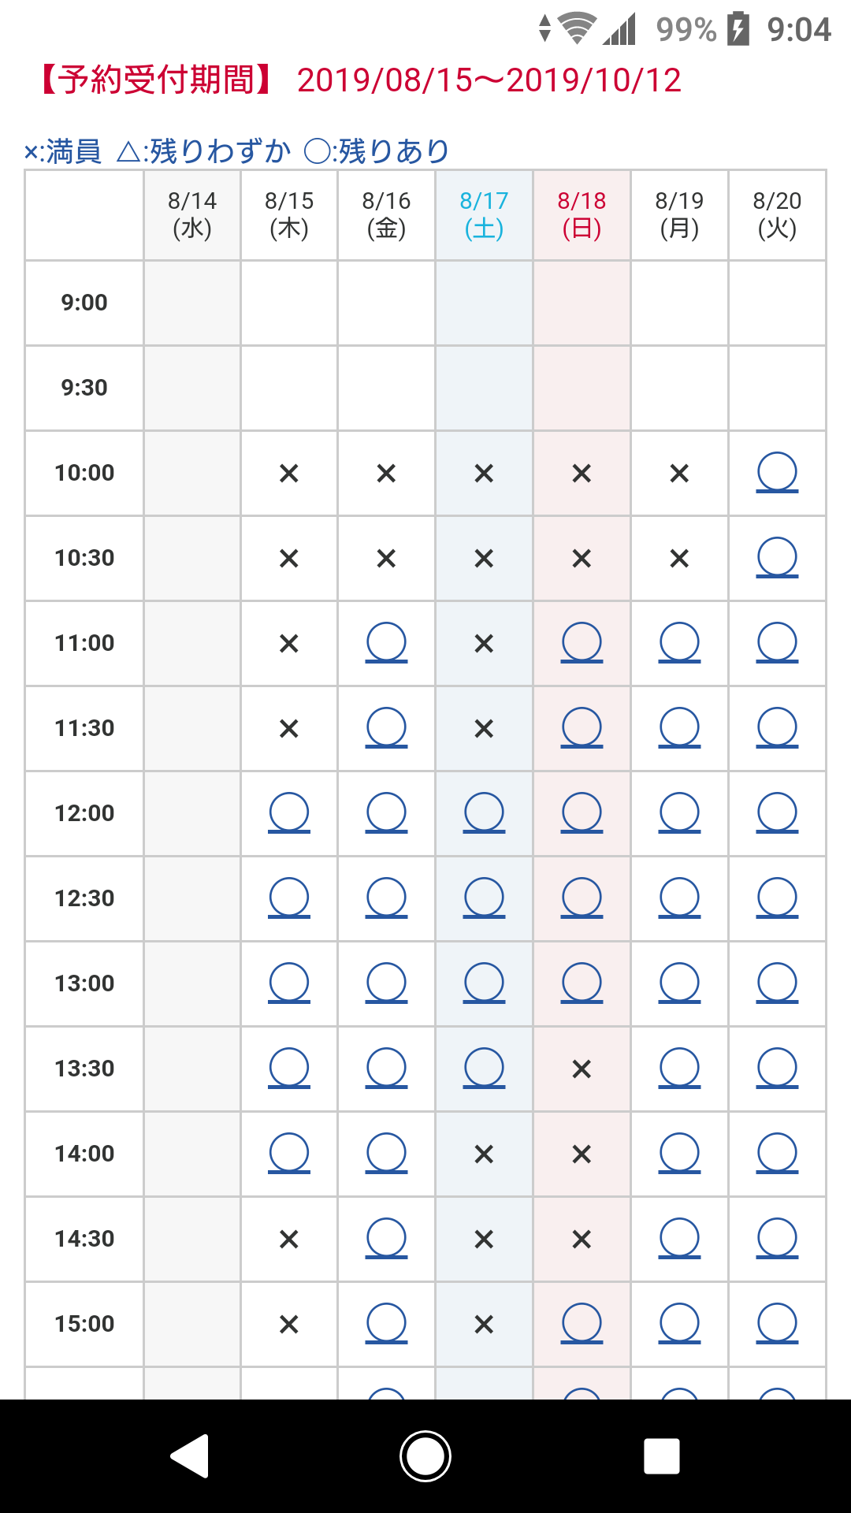Book the 8/15 14:00 available slot
Image resolution: width=851 pixels, height=1513 pixels.
coord(288,1154)
